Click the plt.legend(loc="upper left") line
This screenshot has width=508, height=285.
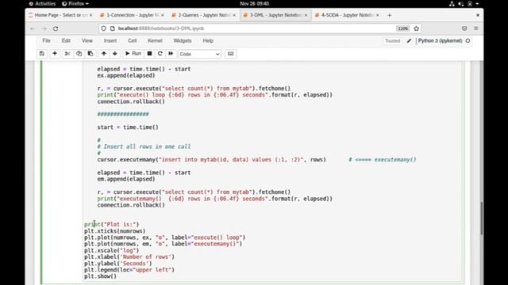pos(129,270)
